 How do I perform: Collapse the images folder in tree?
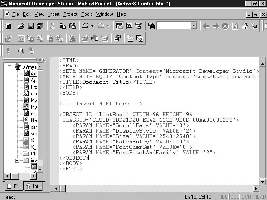(x=18, y=160)
